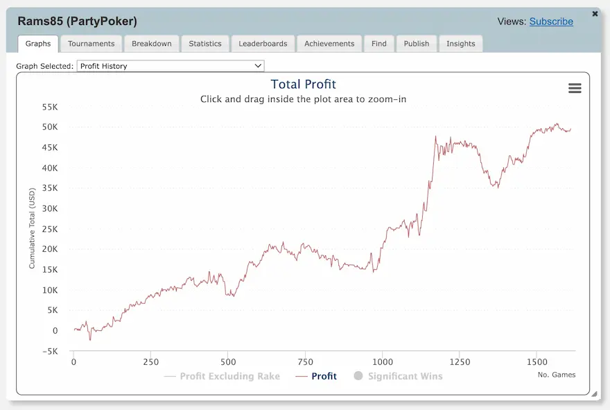
Task: Show the Achievements tab
Action: point(329,44)
